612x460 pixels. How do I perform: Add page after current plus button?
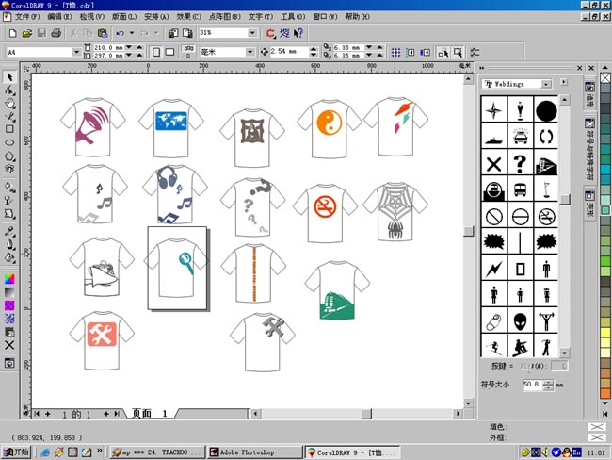[105, 414]
